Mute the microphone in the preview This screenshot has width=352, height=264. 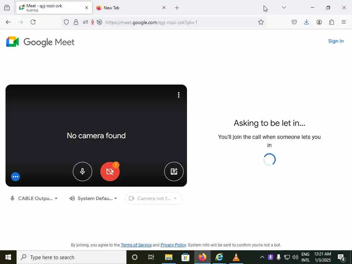(82, 172)
